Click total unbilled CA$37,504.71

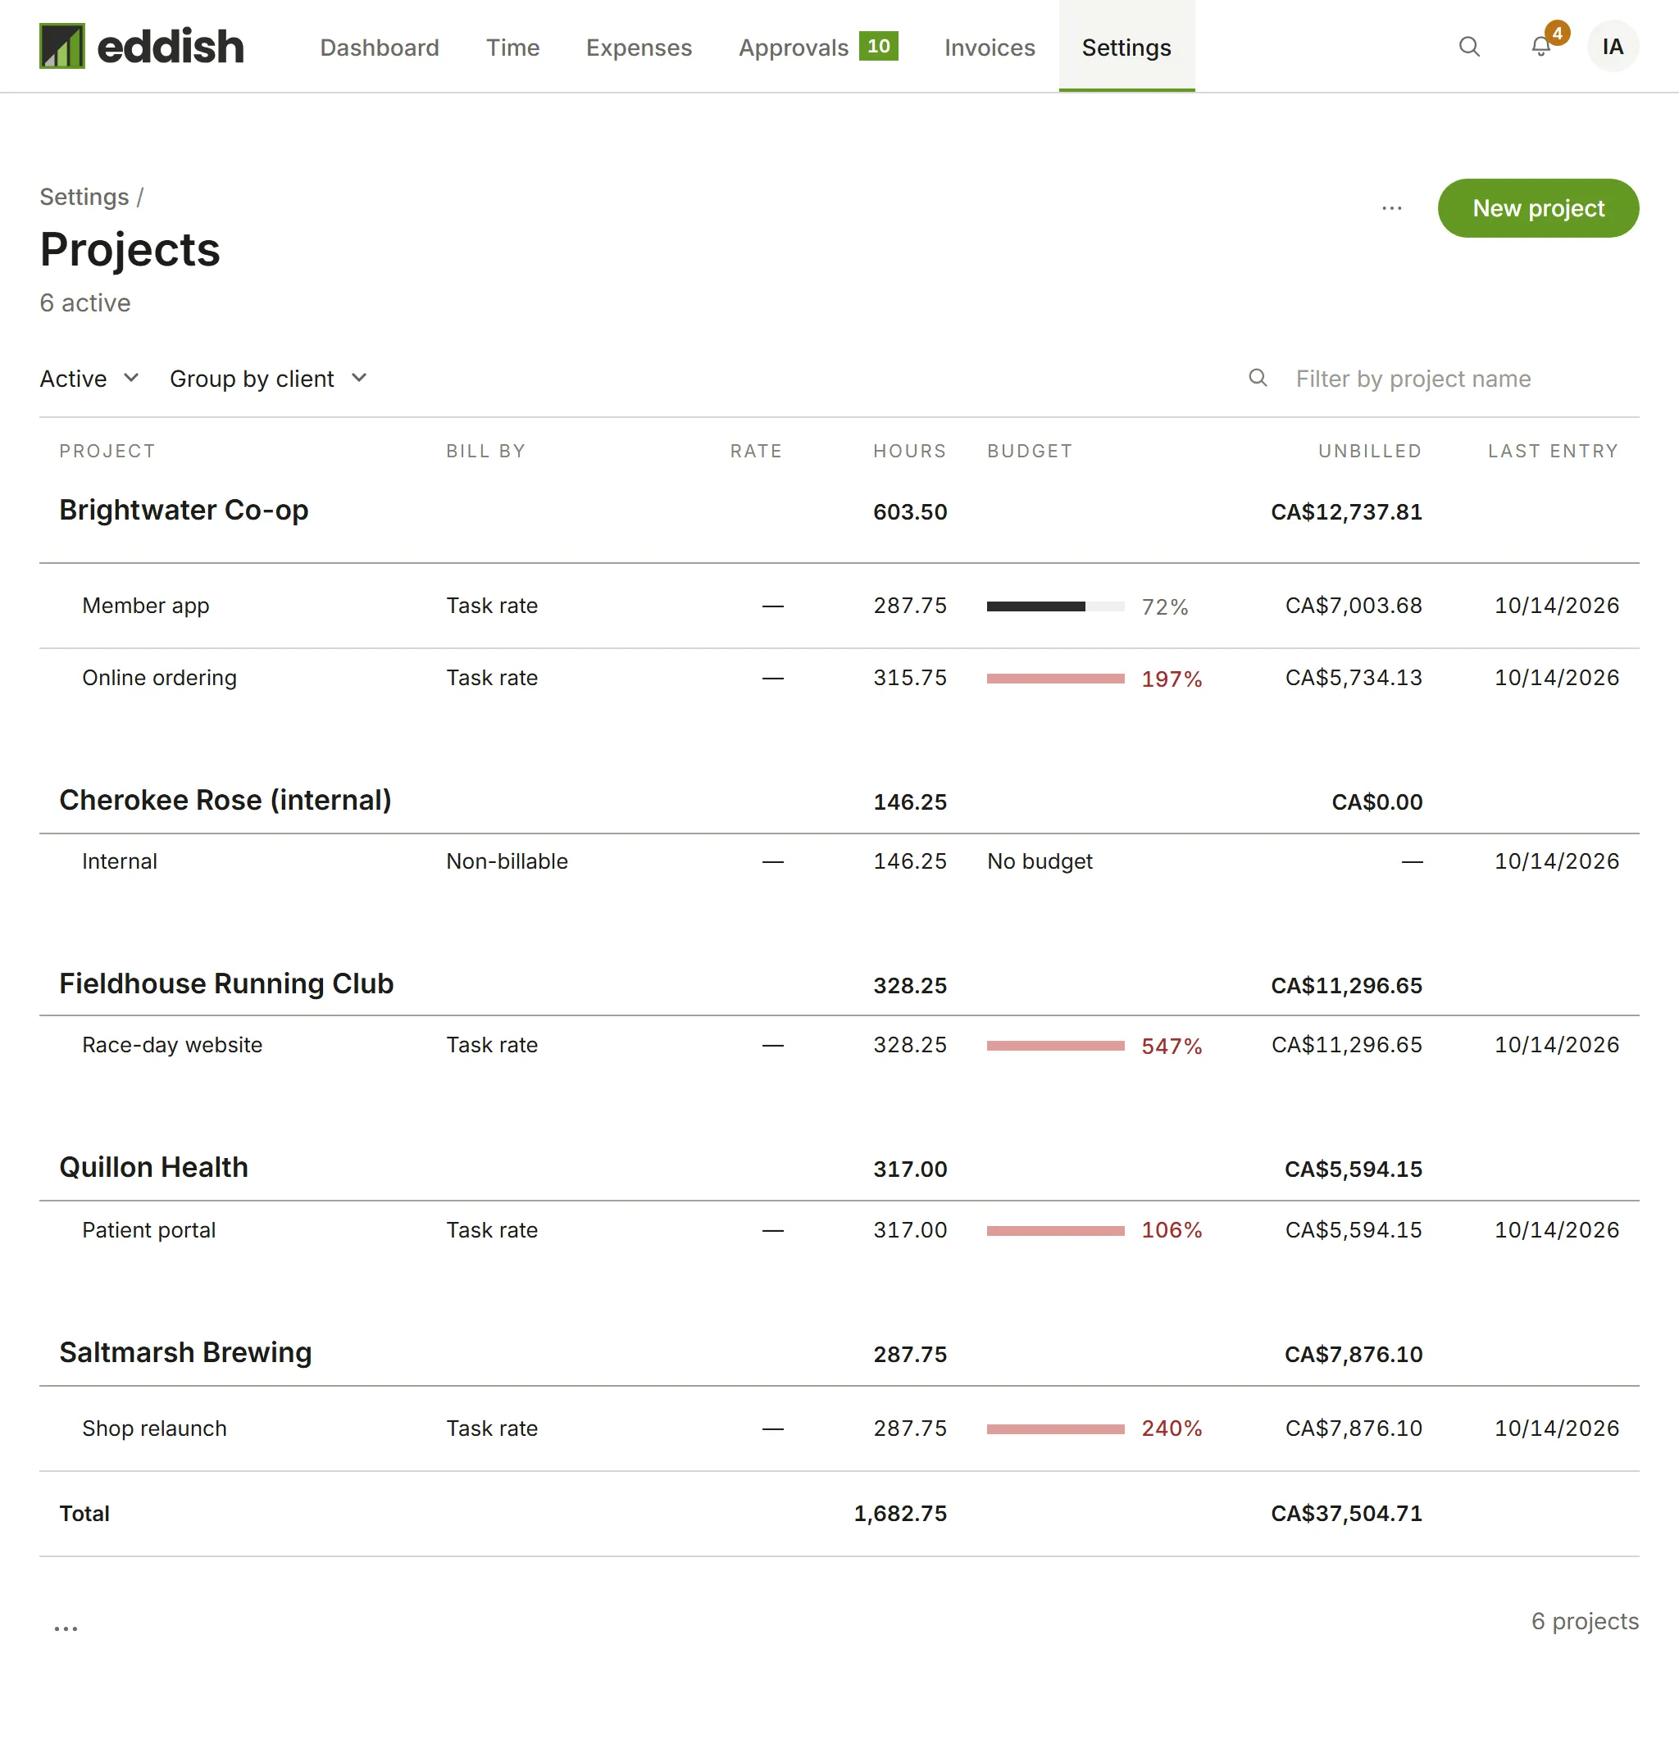point(1346,1514)
